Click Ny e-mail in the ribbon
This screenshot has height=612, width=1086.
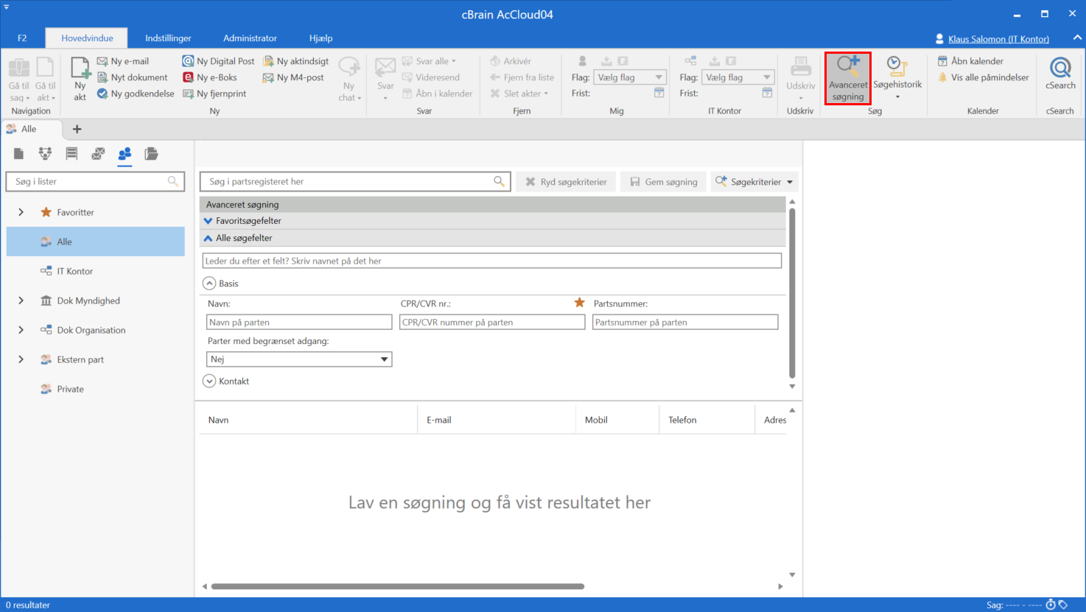tap(123, 61)
